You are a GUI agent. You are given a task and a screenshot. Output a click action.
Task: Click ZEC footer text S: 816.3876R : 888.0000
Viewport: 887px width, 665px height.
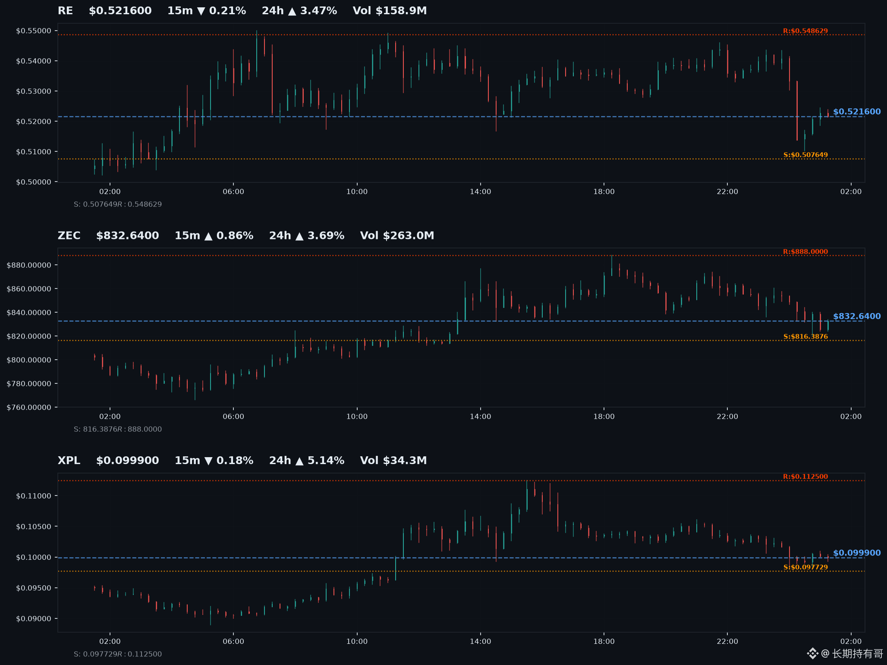(118, 429)
